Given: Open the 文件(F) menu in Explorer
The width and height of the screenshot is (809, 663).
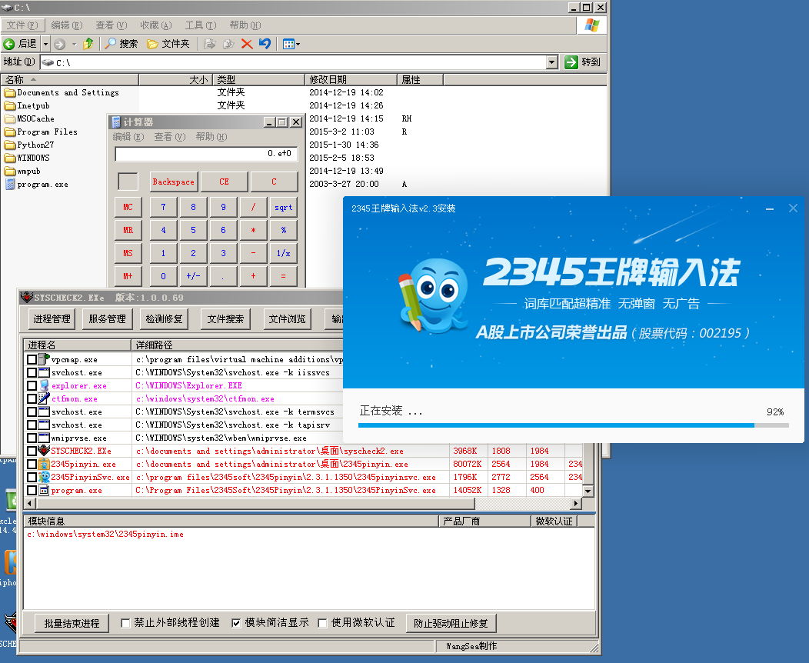Looking at the screenshot, I should (22, 25).
